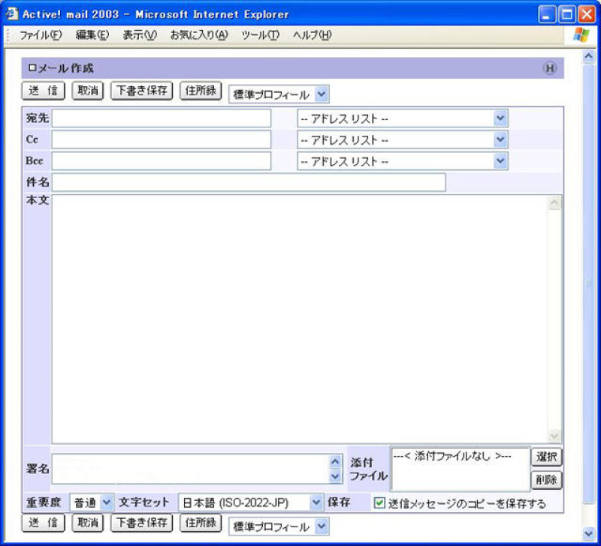Click the bottom 下書き保存 button
This screenshot has height=546, width=601.
point(142,523)
